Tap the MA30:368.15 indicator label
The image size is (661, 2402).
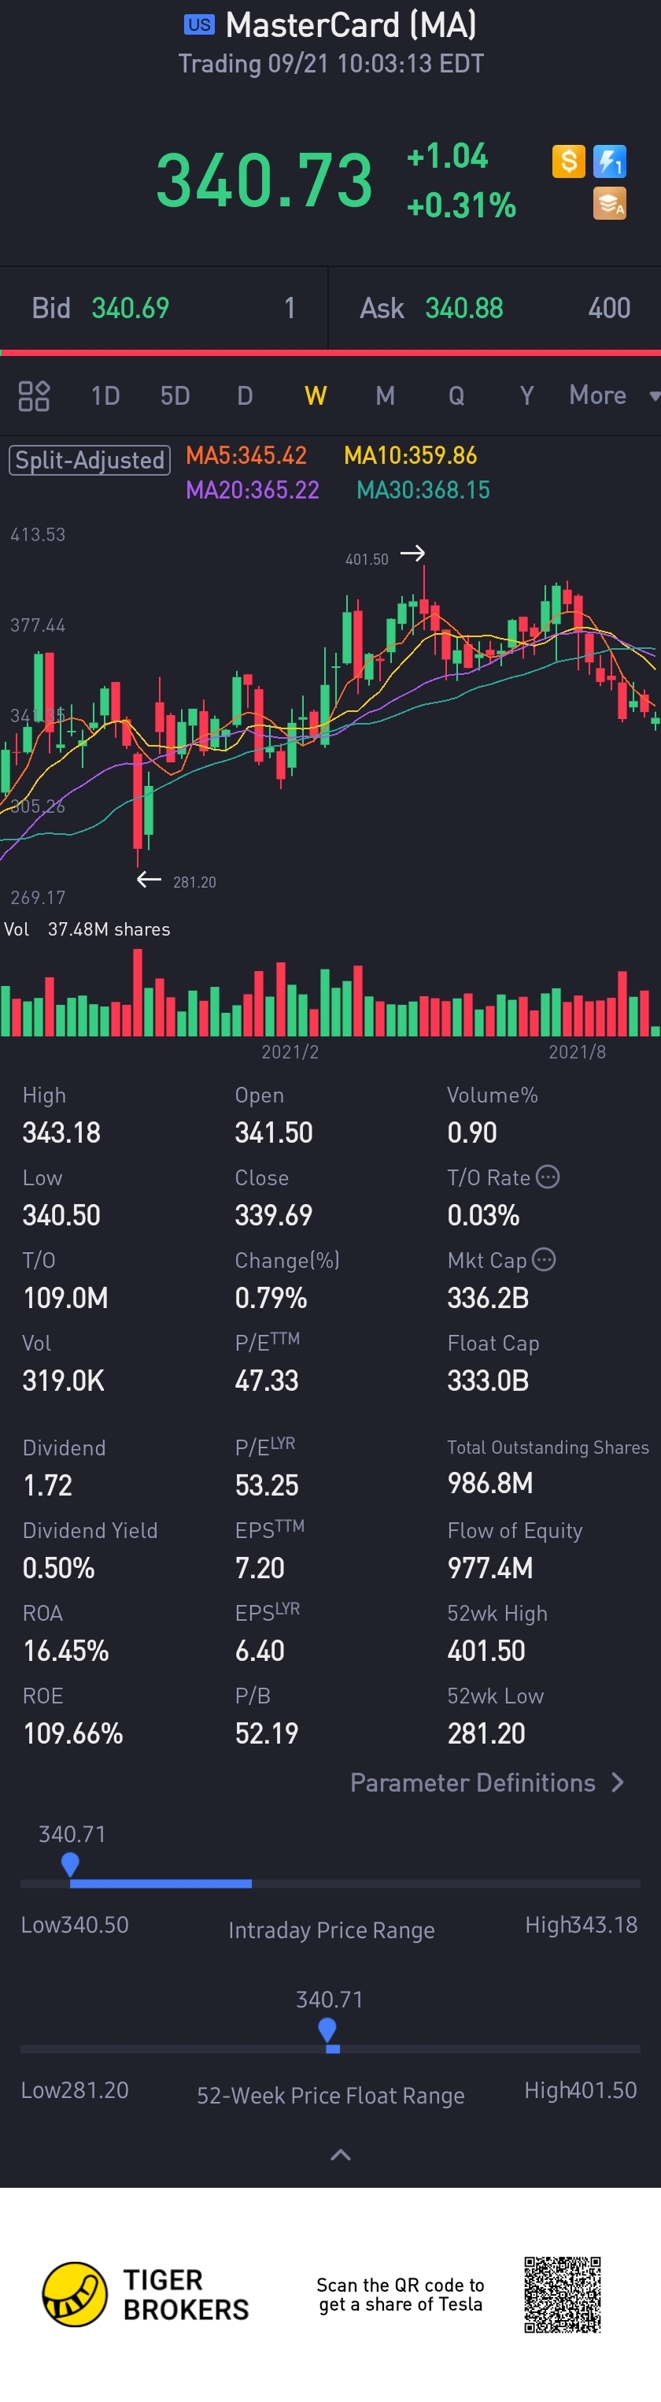tap(423, 490)
